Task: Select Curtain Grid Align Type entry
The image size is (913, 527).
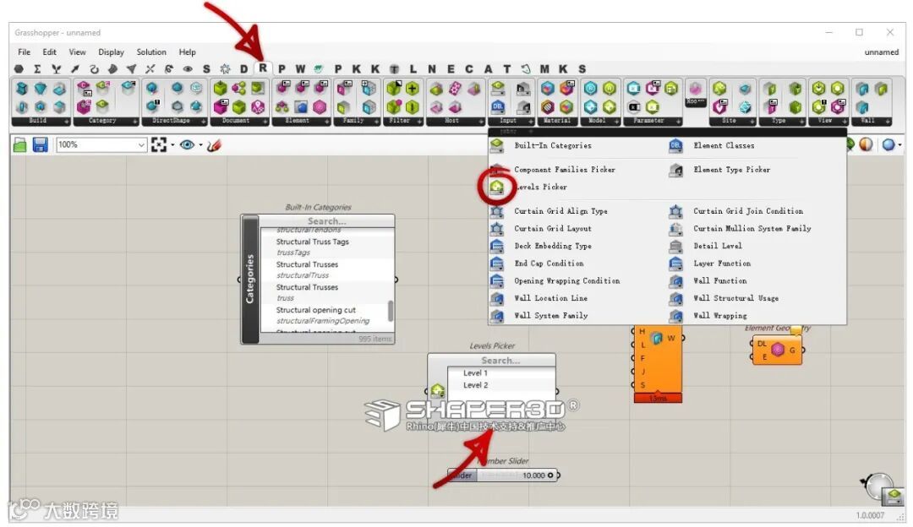Action: coord(560,210)
